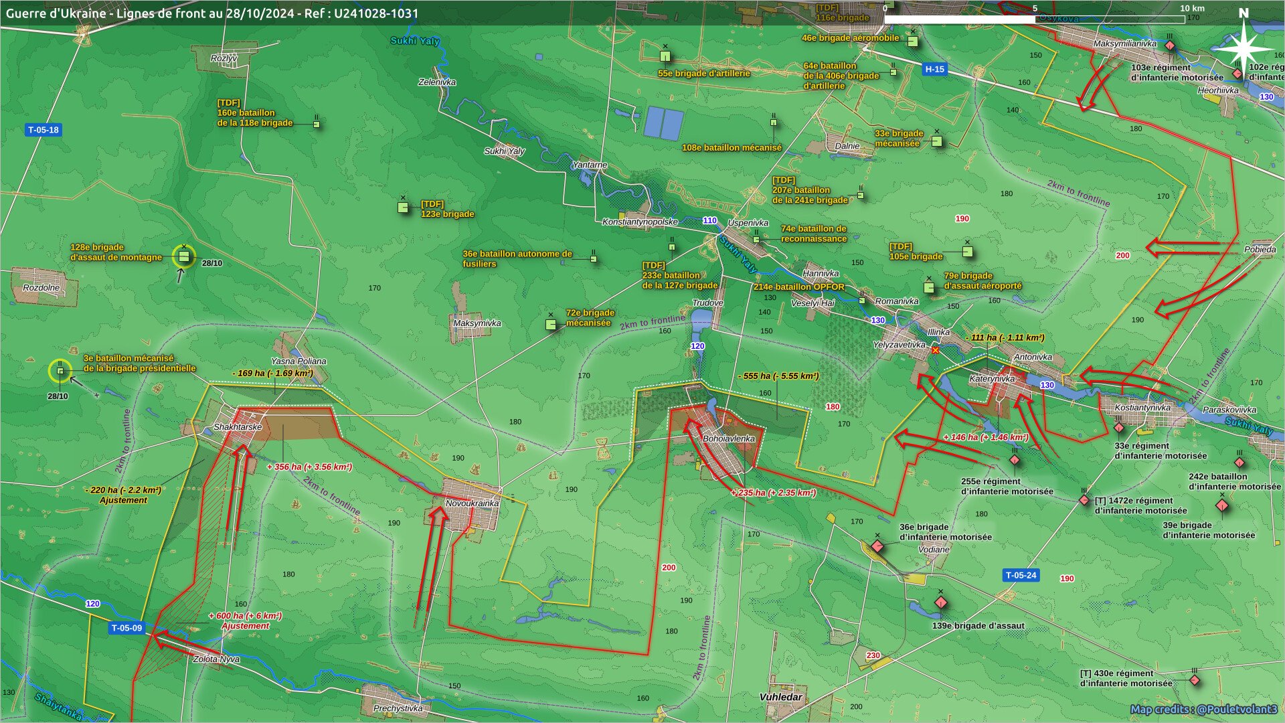Select the 139e brigade d'assaut diamond marker
The image size is (1285, 723).
coord(941,602)
